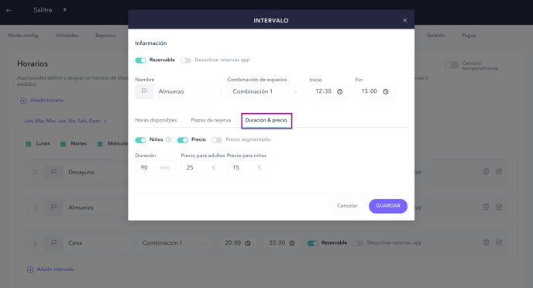Toggle the Niños switch
This screenshot has width=533, height=288.
[140, 140]
